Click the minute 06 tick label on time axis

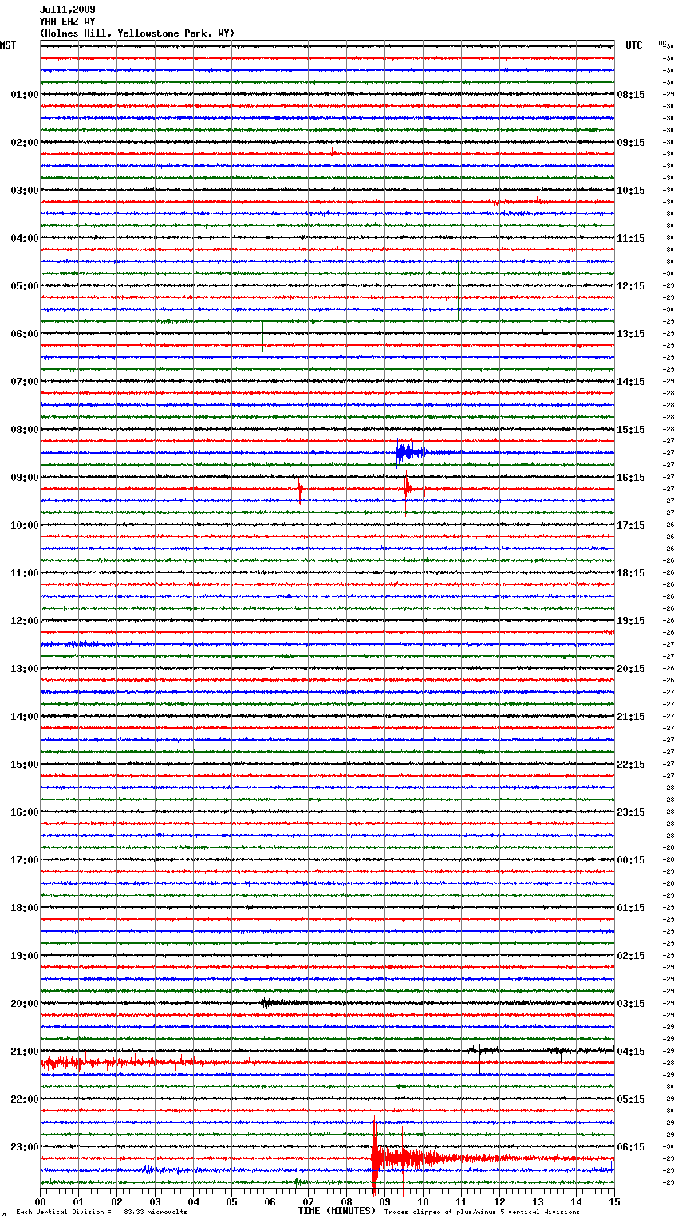tap(270, 1201)
